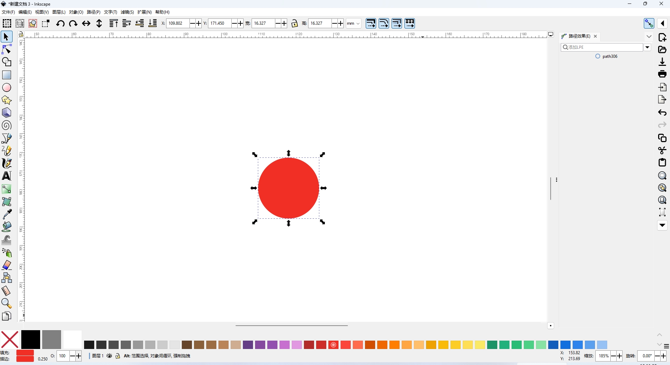670x365 pixels.
Task: Select path306 in the path effects panel
Action: (610, 56)
